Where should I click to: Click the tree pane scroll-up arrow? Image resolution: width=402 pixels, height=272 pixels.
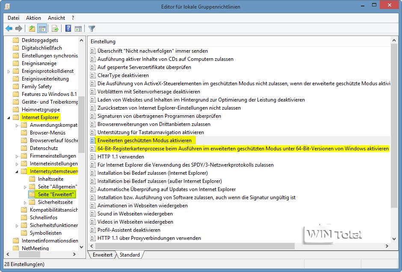pos(82,40)
